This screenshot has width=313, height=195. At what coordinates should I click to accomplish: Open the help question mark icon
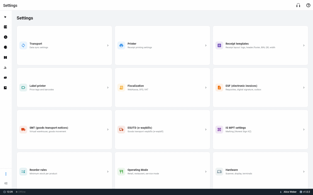click(308, 5)
